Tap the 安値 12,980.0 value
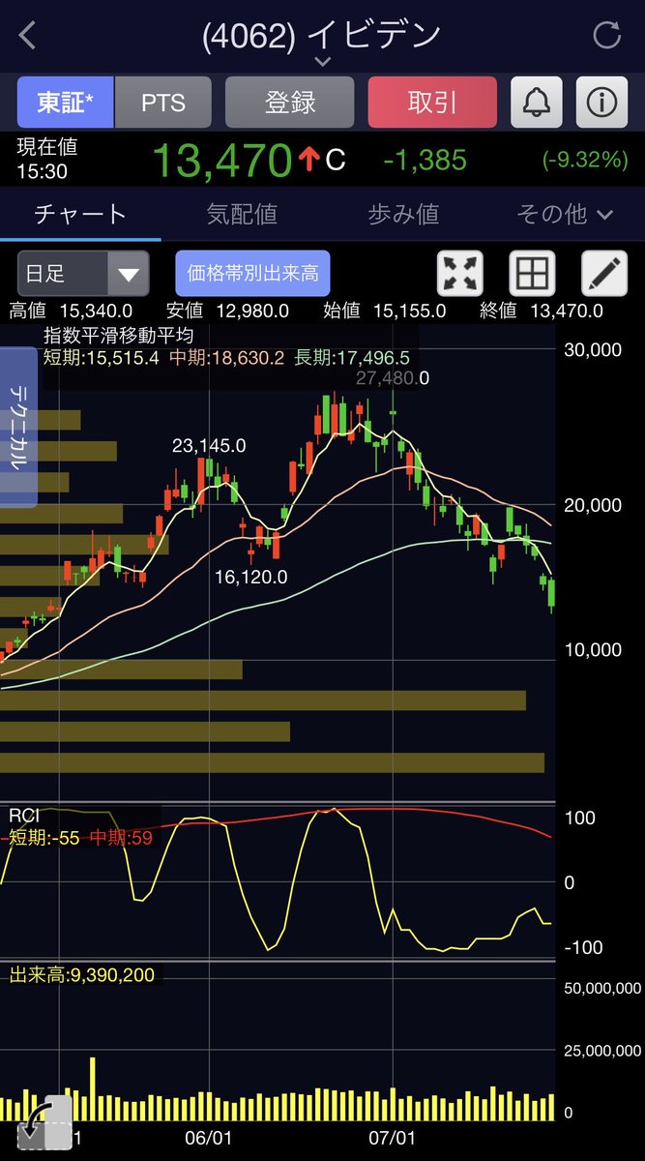The image size is (645, 1161). tap(227, 311)
